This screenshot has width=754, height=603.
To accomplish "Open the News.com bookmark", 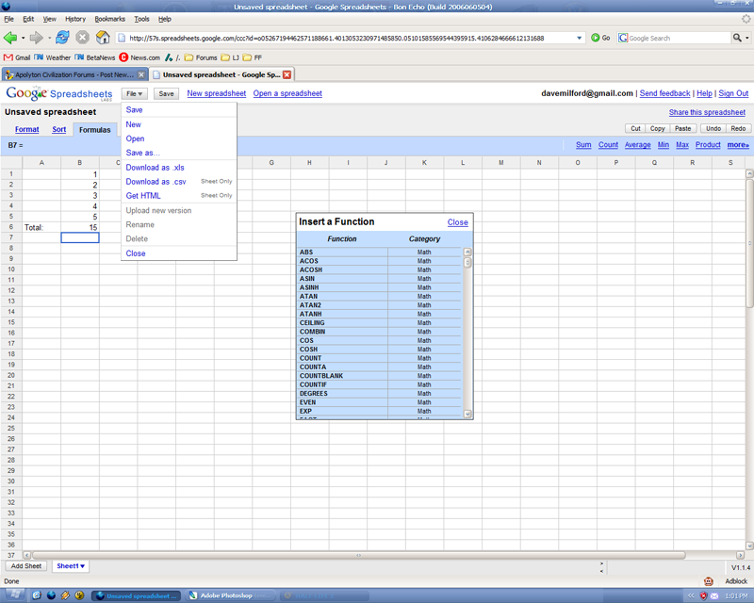I will click(x=139, y=57).
